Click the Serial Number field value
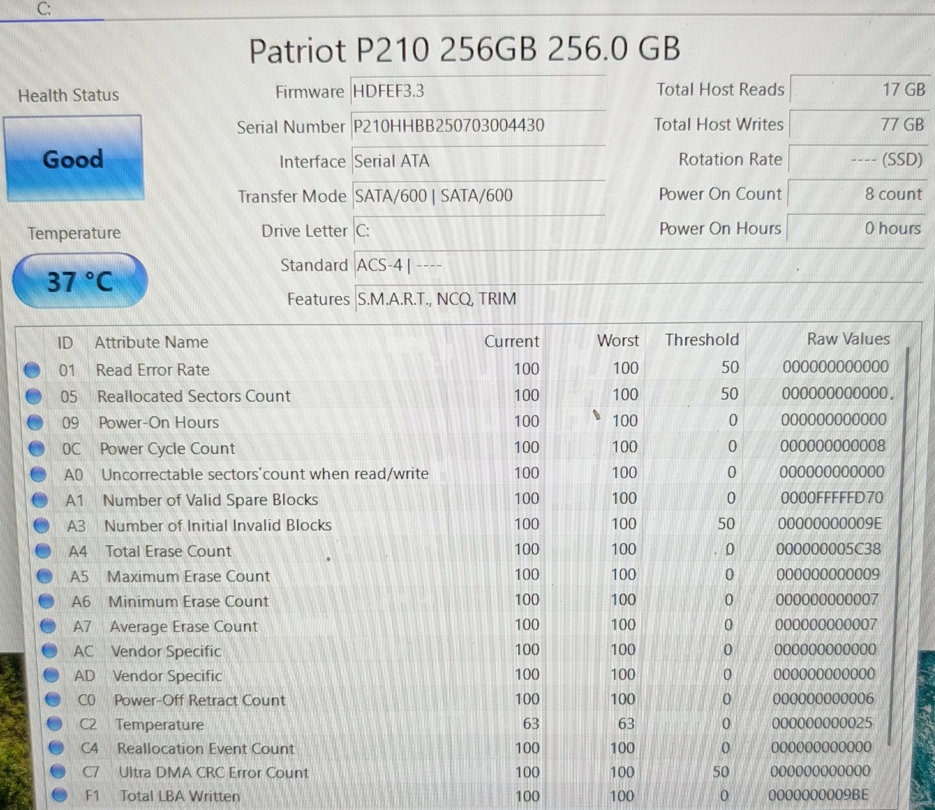Viewport: 935px width, 810px height. tap(478, 126)
